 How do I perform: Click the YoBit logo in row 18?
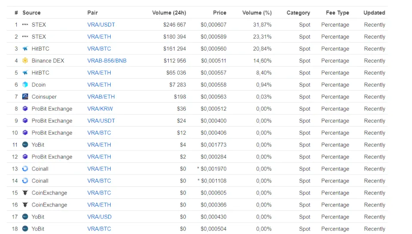click(25, 229)
